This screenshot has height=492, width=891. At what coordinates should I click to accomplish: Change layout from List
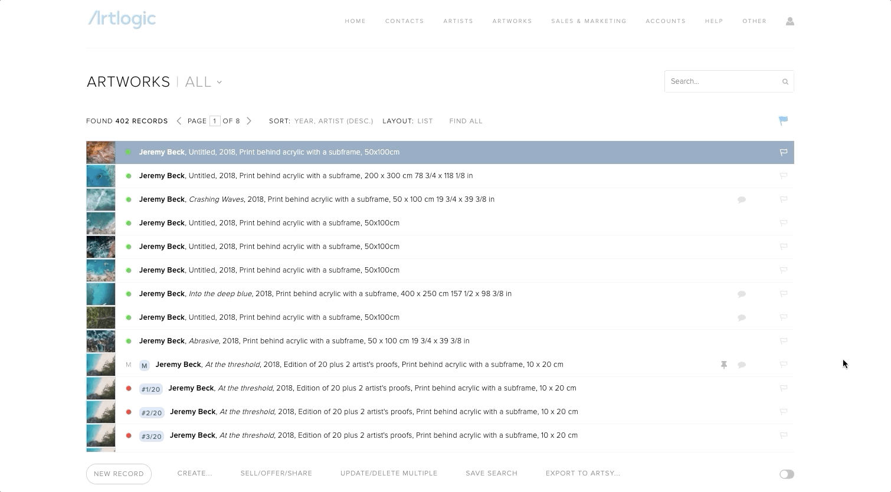(425, 121)
